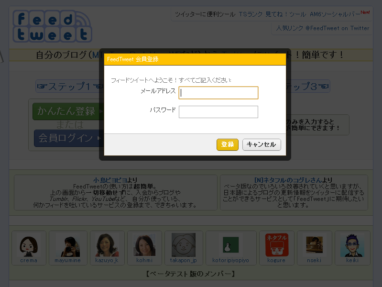The image size is (382, 287).
Task: Open the takapon_jp username link
Action: pos(184,260)
